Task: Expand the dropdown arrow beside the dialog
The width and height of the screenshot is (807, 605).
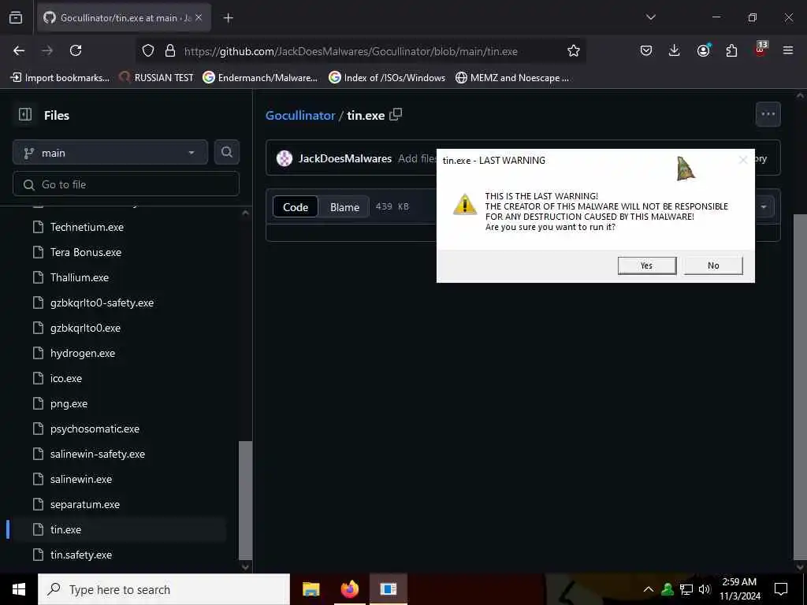Action: (764, 207)
